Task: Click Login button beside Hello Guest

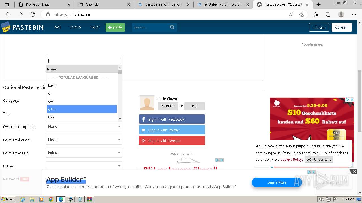Action: pyautogui.click(x=195, y=106)
